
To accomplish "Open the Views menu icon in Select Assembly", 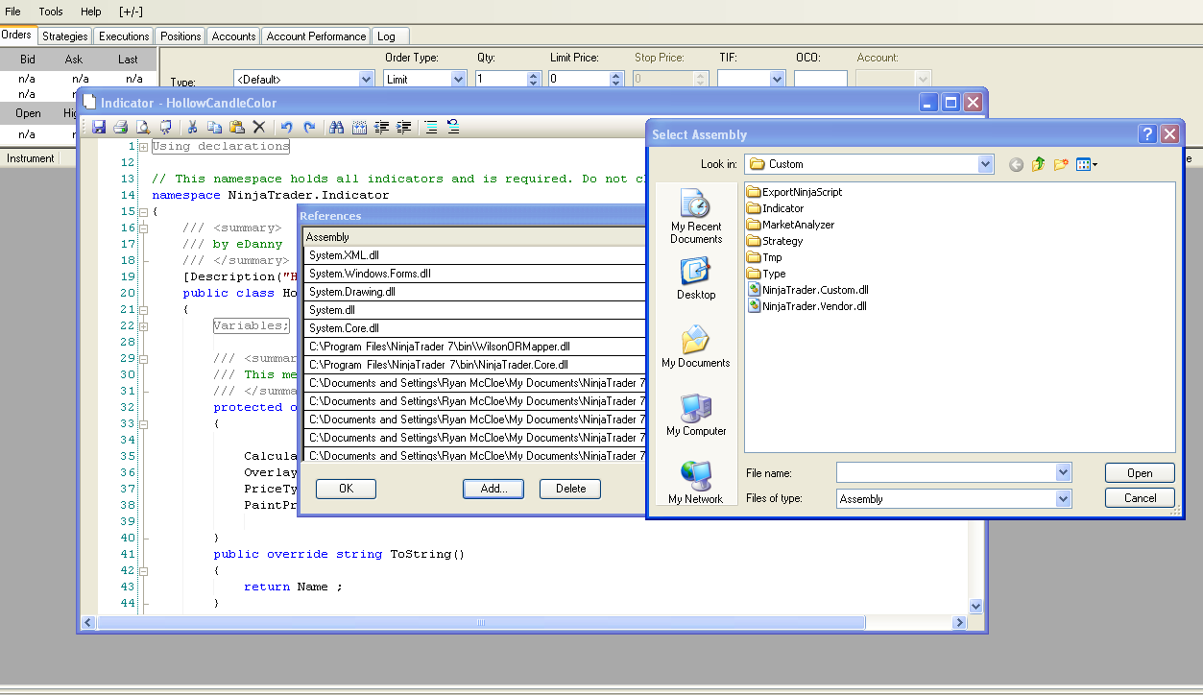I will [1087, 164].
